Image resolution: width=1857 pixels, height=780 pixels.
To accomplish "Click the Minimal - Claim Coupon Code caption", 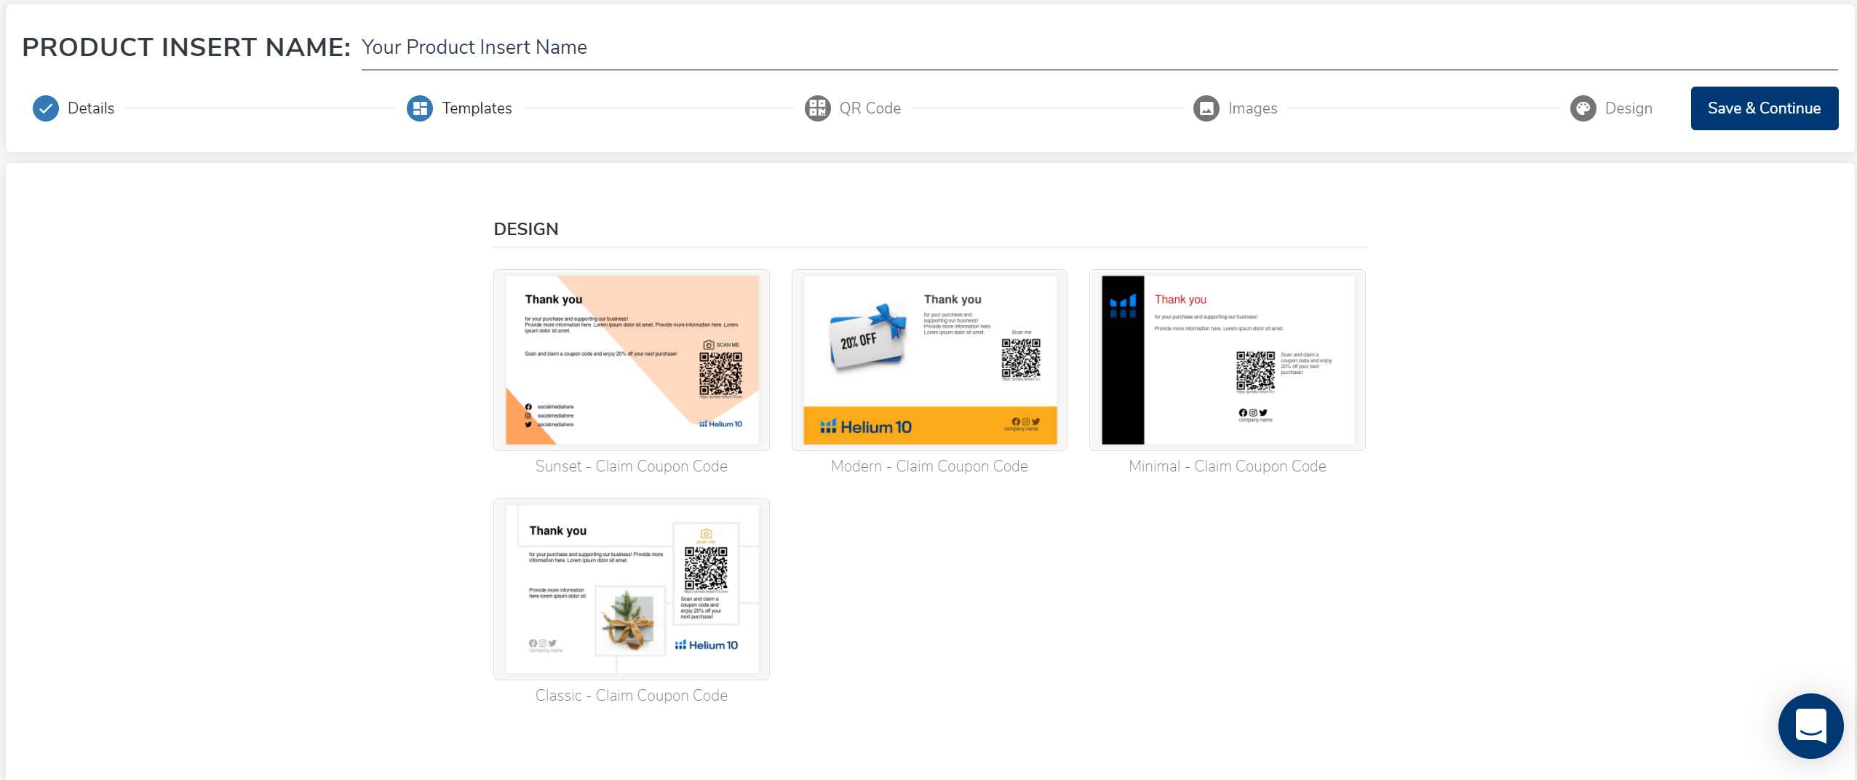I will tap(1227, 466).
